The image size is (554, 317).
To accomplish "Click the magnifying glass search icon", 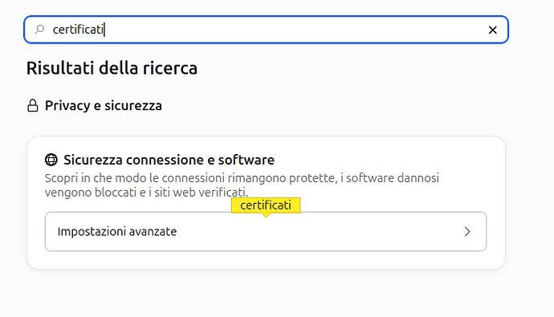I will coord(39,30).
